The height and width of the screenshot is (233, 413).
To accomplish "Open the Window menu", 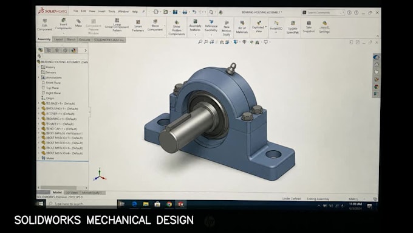I will pos(123,12).
